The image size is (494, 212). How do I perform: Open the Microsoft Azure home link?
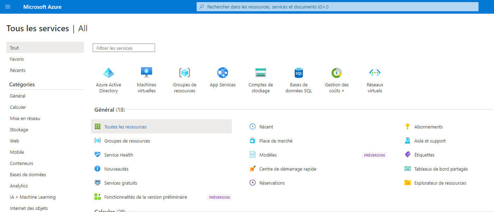pos(42,7)
